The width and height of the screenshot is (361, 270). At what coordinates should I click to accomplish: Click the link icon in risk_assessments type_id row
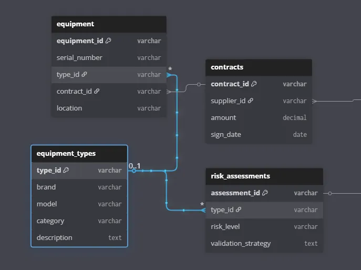click(x=238, y=209)
